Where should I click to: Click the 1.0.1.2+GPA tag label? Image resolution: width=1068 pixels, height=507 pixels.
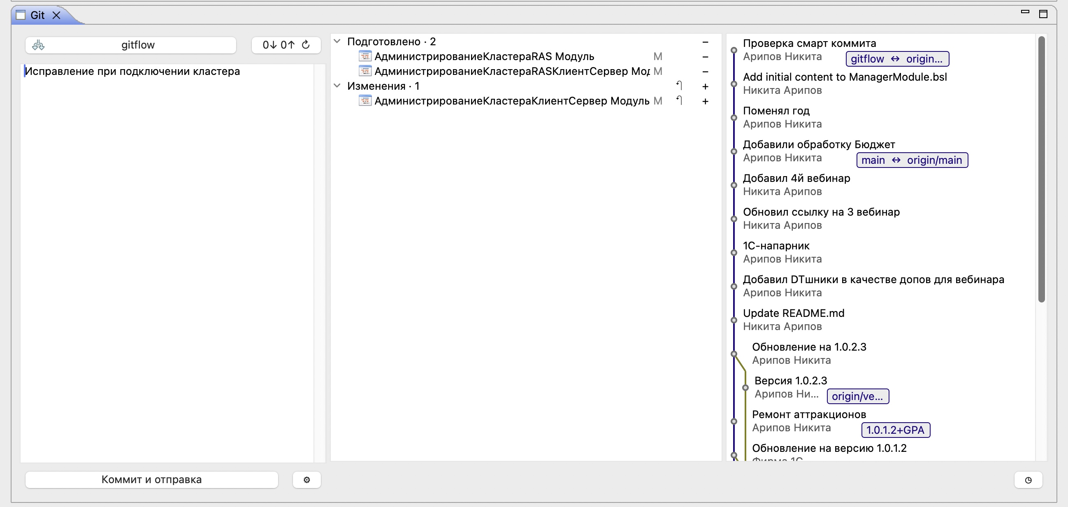pos(896,430)
